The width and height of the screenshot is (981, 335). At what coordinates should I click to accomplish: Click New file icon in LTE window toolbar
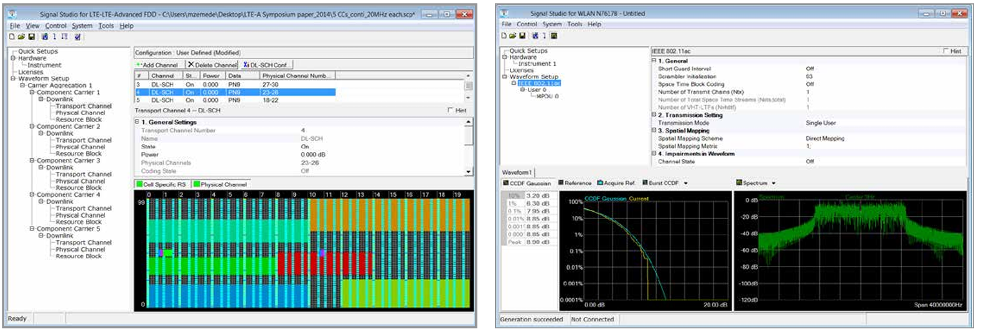tap(12, 37)
